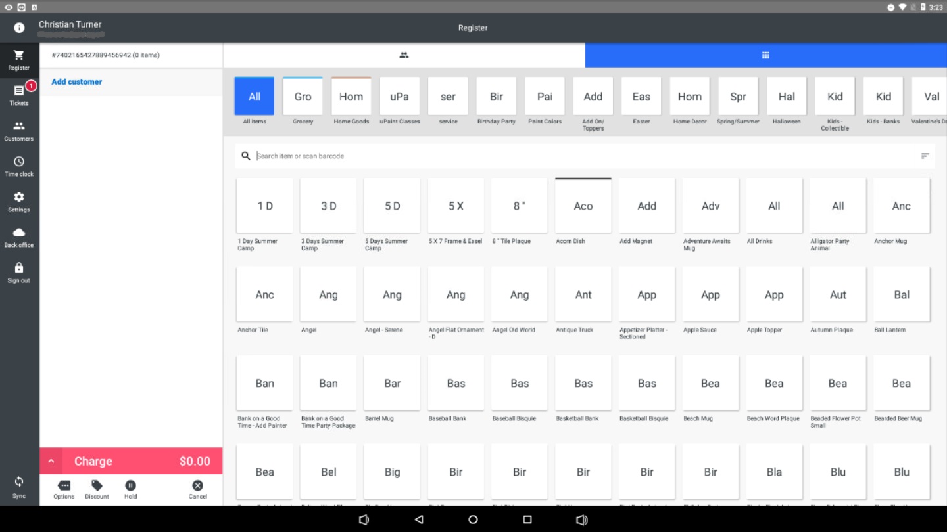Select the Add On/Toppers category
The width and height of the screenshot is (947, 532).
click(x=593, y=104)
